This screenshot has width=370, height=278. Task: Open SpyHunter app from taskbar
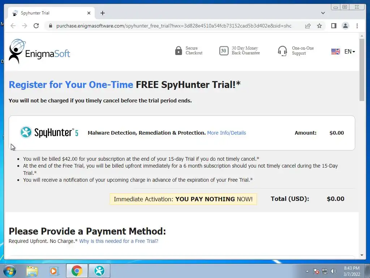pos(99,271)
